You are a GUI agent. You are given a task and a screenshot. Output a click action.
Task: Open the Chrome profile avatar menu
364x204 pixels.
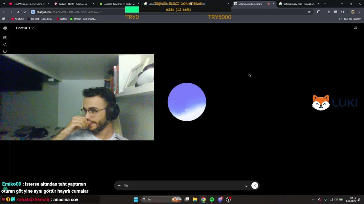353,12
